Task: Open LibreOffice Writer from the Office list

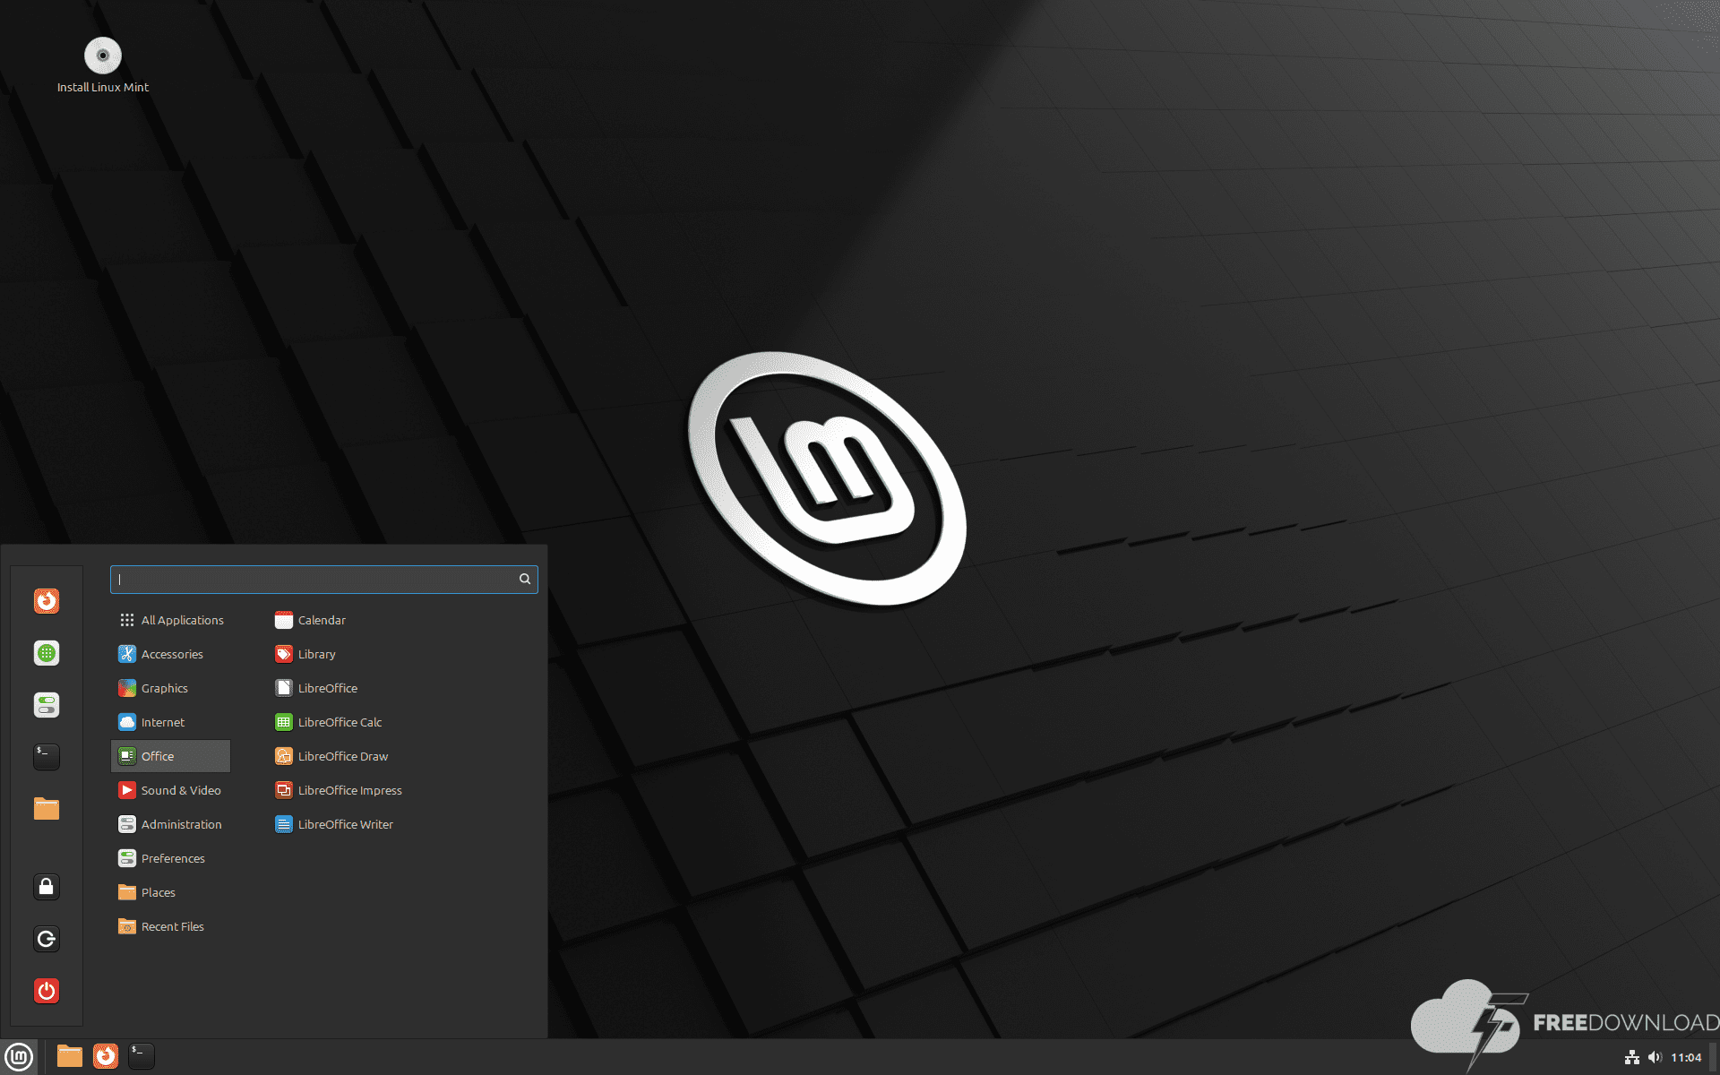Action: pyautogui.click(x=345, y=824)
